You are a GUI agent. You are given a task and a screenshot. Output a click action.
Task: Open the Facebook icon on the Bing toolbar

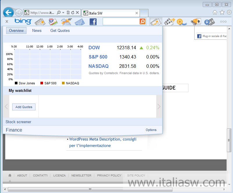93,22
